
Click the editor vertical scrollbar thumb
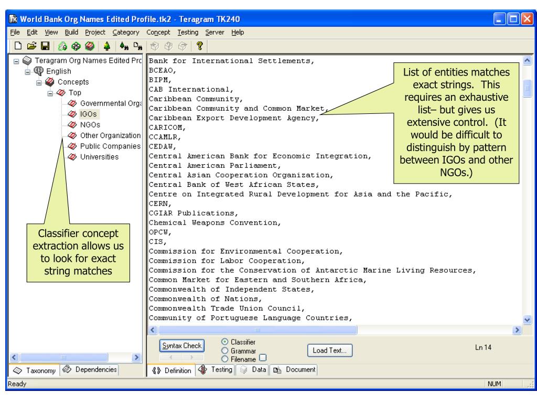527,88
